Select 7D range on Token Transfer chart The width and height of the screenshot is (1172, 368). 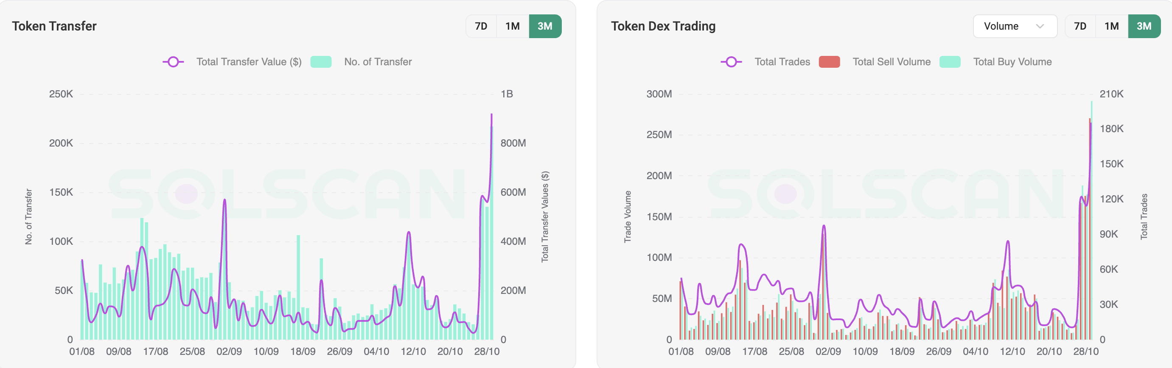click(x=481, y=26)
